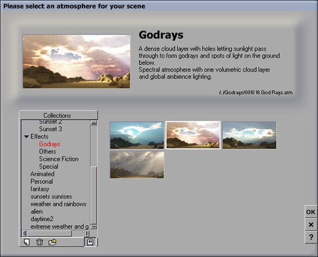Select Animated collection
This screenshot has height=257, width=318.
coord(43,174)
